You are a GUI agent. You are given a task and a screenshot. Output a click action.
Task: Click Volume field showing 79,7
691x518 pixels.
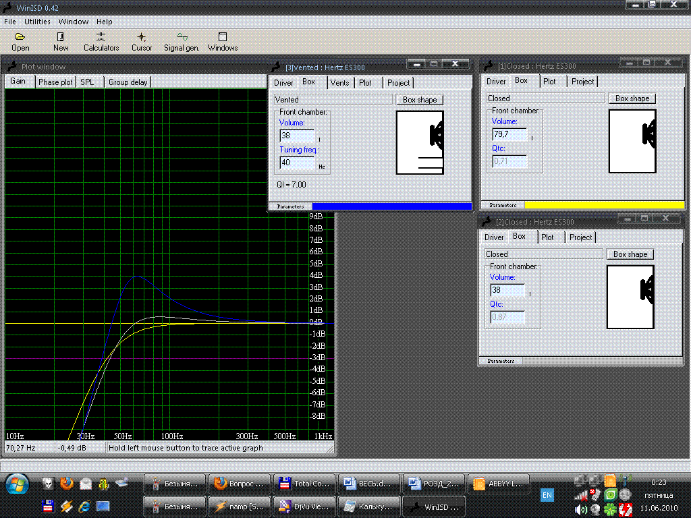[509, 134]
